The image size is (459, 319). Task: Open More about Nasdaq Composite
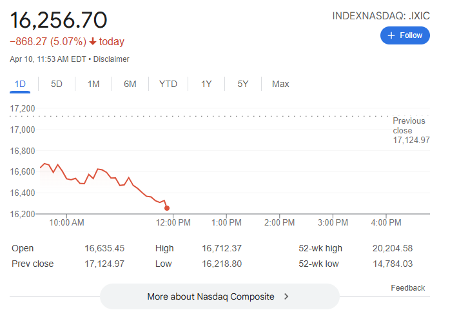pos(219,297)
